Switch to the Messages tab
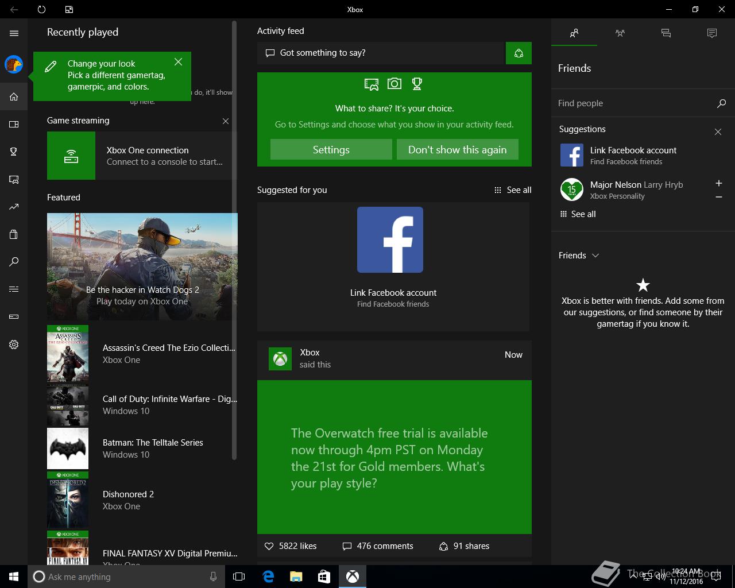The image size is (735, 588). pos(666,33)
